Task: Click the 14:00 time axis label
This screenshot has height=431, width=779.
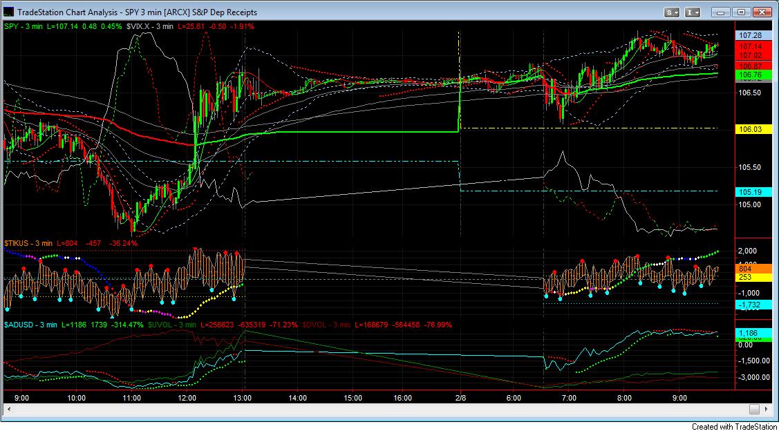Action: click(x=297, y=398)
